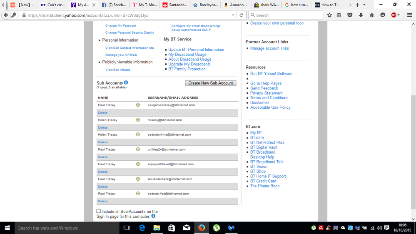
Task: Click the address bar URL
Action: [x=88, y=15]
